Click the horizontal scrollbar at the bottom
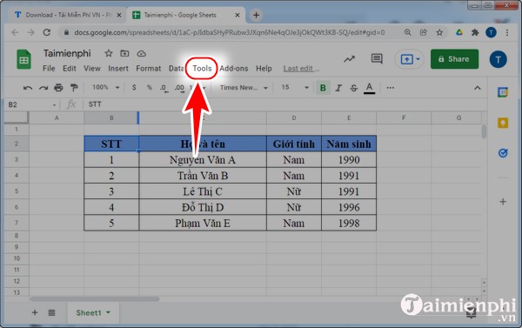The image size is (522, 328). click(x=95, y=299)
